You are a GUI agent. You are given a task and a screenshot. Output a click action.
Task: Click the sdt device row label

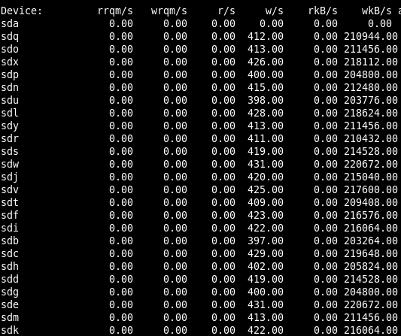[10, 203]
